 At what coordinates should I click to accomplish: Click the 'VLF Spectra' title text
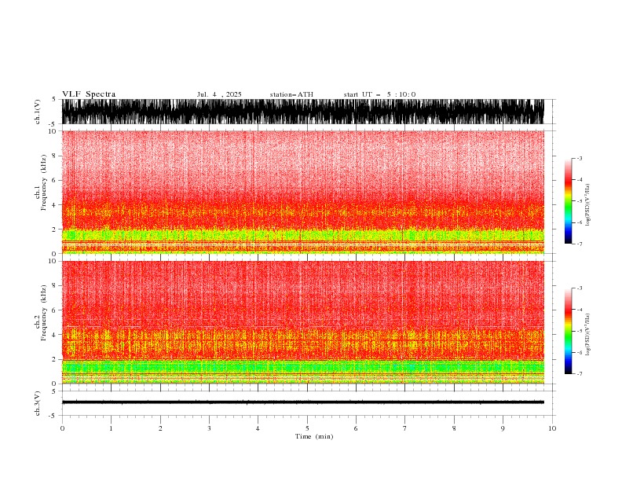[89, 94]
